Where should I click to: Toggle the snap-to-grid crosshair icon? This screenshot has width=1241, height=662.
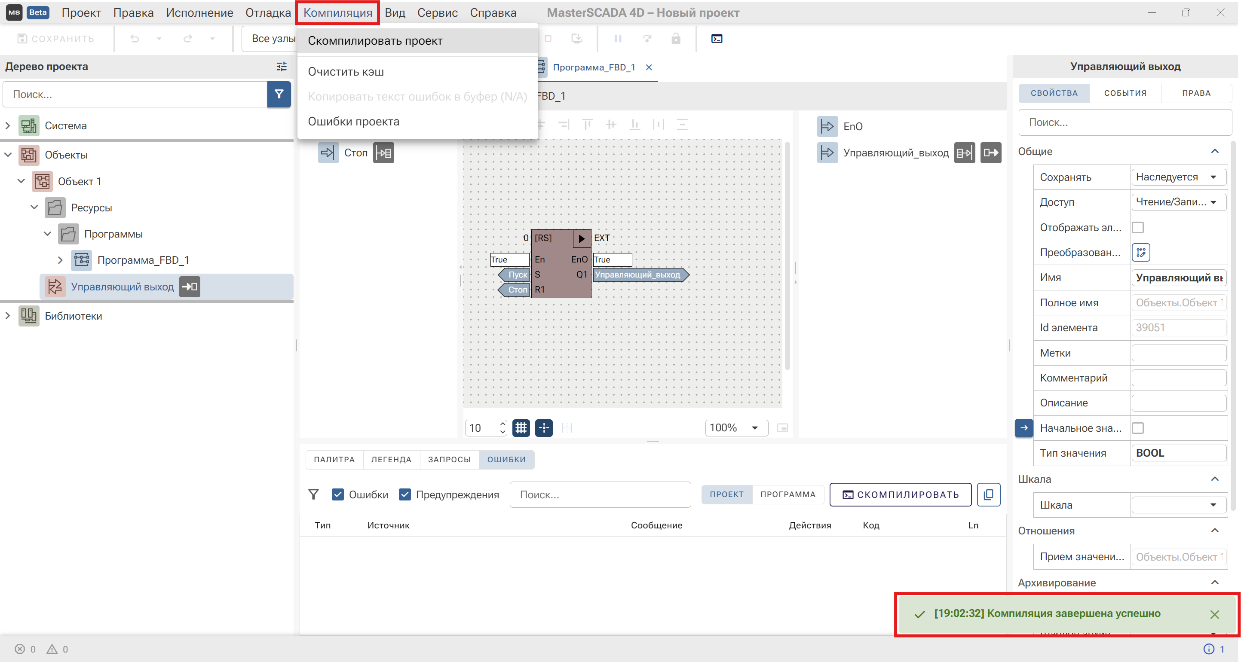tap(544, 427)
